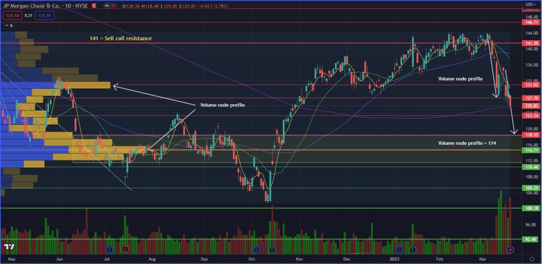The height and width of the screenshot is (264, 542).
Task: Click the red sell price 125.50 button
Action: click(x=12, y=16)
